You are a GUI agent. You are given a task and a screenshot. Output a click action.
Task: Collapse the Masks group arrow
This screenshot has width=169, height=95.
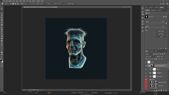[x=149, y=79]
